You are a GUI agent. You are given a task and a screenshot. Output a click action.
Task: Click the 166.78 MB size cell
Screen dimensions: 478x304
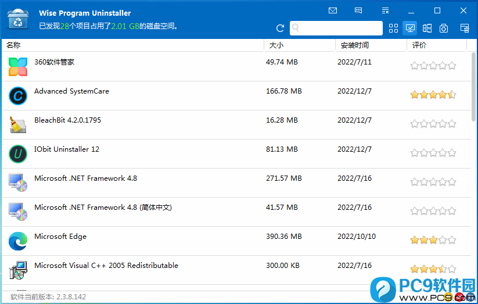pyautogui.click(x=284, y=91)
